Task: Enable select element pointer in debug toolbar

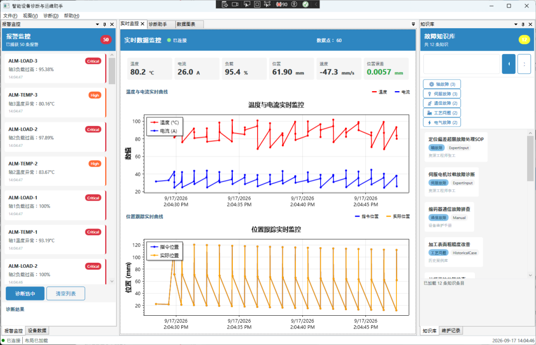Action: [247, 4]
